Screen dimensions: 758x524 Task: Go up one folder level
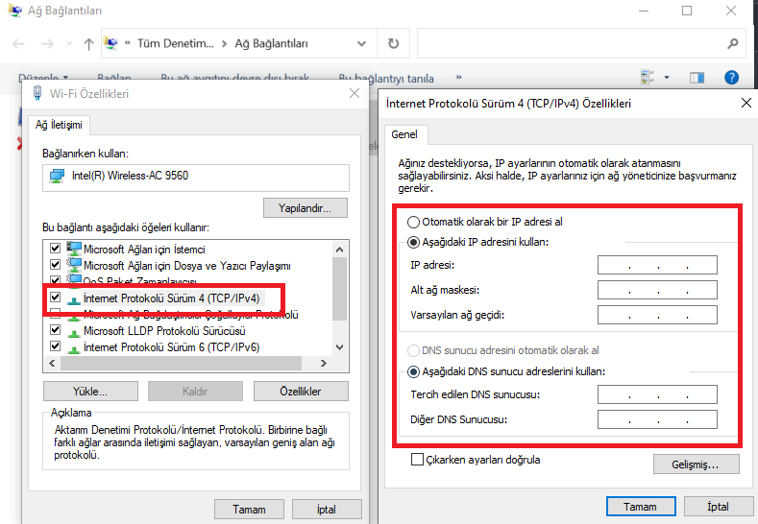88,44
